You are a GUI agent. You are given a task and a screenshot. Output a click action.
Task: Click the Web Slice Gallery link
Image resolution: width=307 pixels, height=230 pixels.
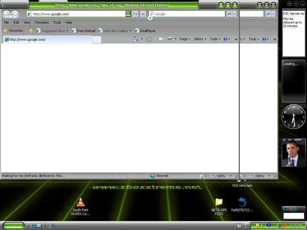[x=113, y=31]
